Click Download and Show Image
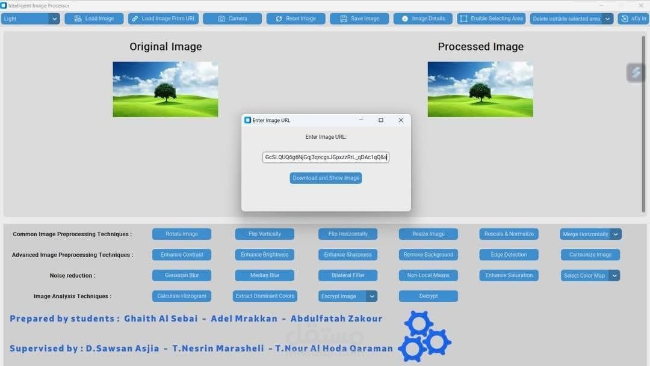The image size is (650, 366). [x=326, y=178]
